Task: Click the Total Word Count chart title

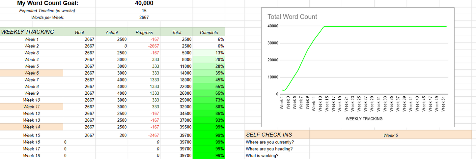Action: coord(292,17)
